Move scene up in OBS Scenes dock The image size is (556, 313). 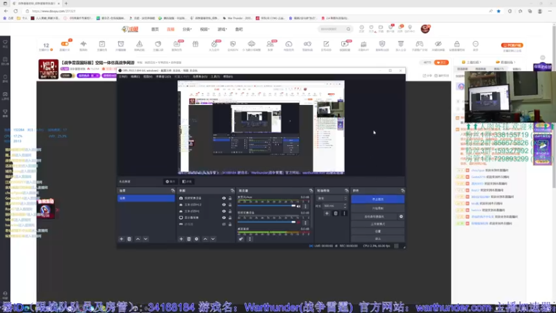point(138,239)
